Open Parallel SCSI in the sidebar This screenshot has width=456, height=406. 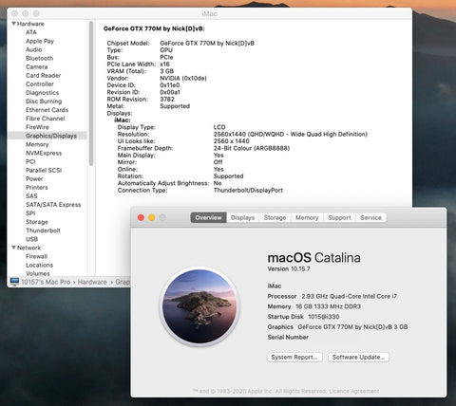pyautogui.click(x=44, y=170)
